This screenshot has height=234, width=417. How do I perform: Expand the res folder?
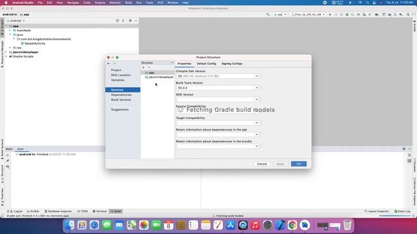pos(10,47)
